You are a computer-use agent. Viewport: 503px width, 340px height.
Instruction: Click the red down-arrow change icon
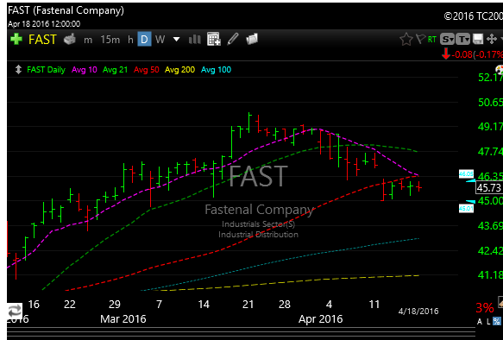(446, 54)
